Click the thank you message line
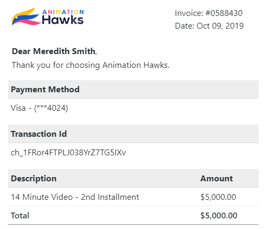Image resolution: width=264 pixels, height=229 pixels. point(91,65)
